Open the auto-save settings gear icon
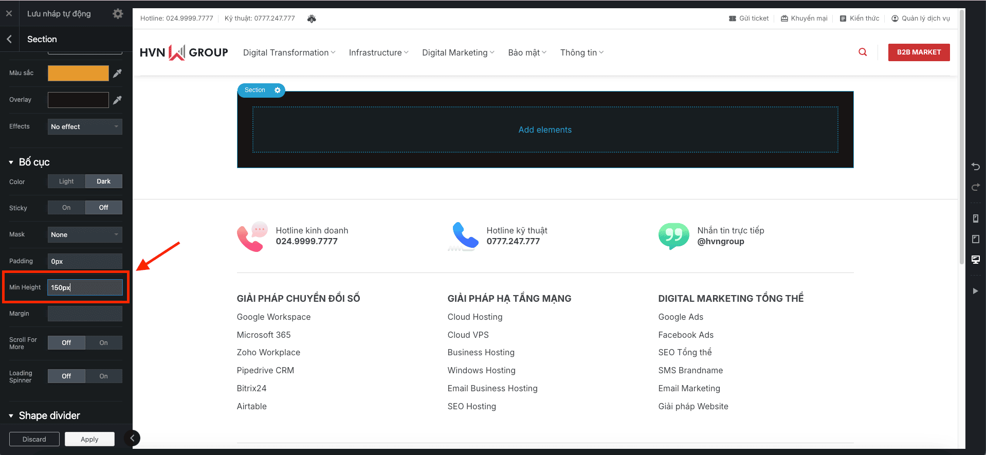986x455 pixels. [x=118, y=14]
